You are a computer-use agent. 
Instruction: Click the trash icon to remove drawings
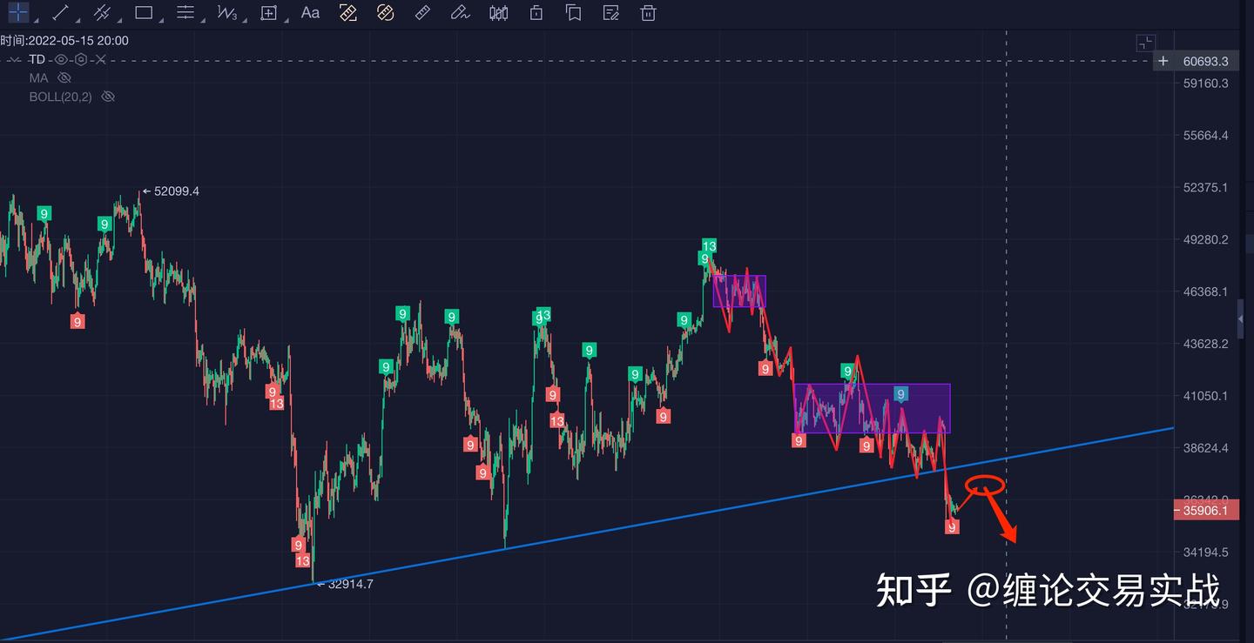648,13
